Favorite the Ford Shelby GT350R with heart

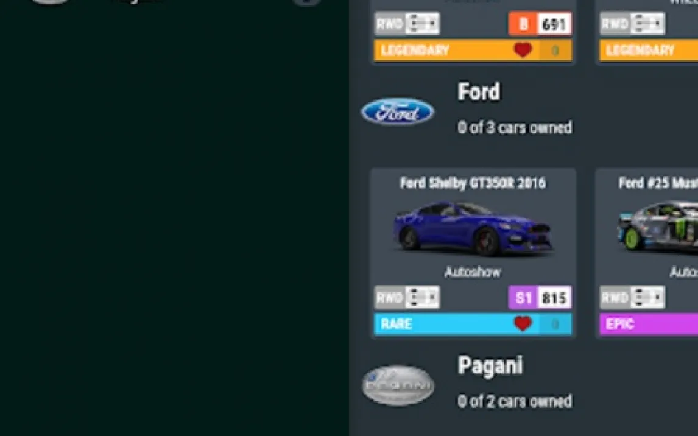[x=523, y=323]
